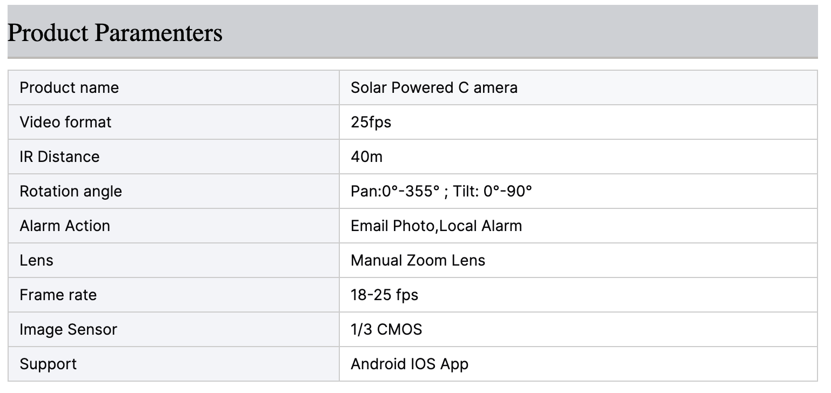This screenshot has height=393, width=831.
Task: Select the Manual Zoom Lens value
Action: pos(418,260)
